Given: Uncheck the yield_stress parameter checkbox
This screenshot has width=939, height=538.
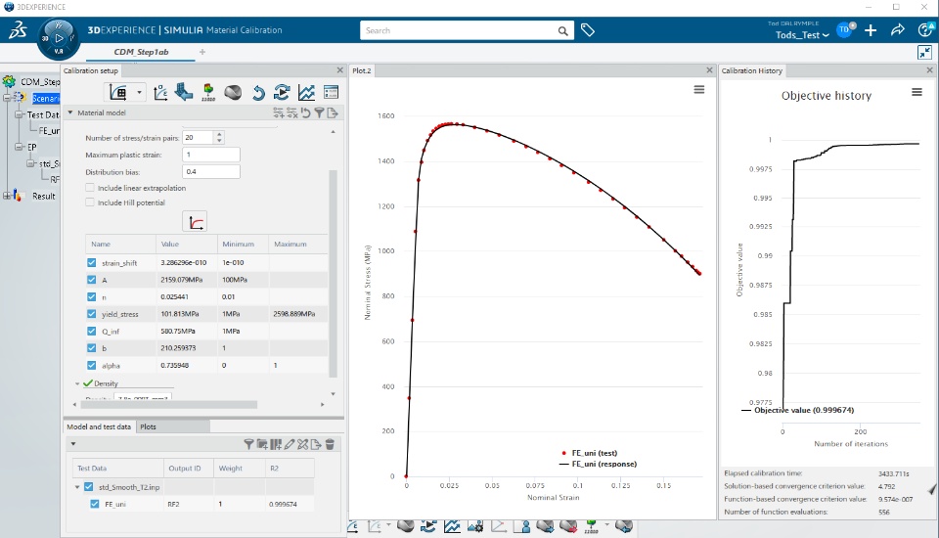Looking at the screenshot, I should point(92,313).
